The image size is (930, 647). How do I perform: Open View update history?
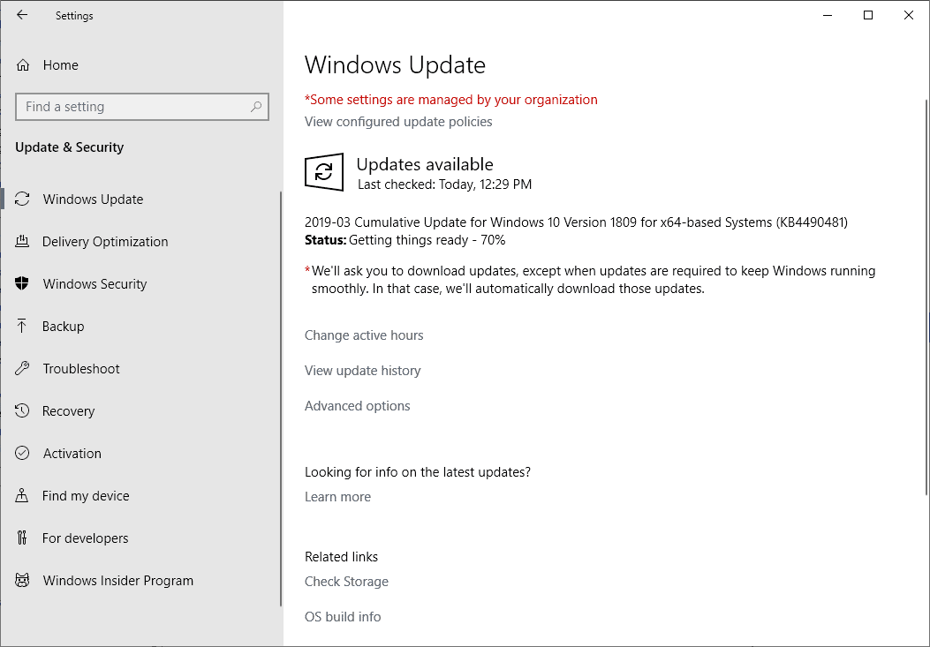(x=362, y=370)
